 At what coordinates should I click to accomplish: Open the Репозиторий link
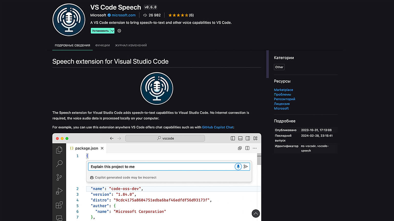point(284,99)
